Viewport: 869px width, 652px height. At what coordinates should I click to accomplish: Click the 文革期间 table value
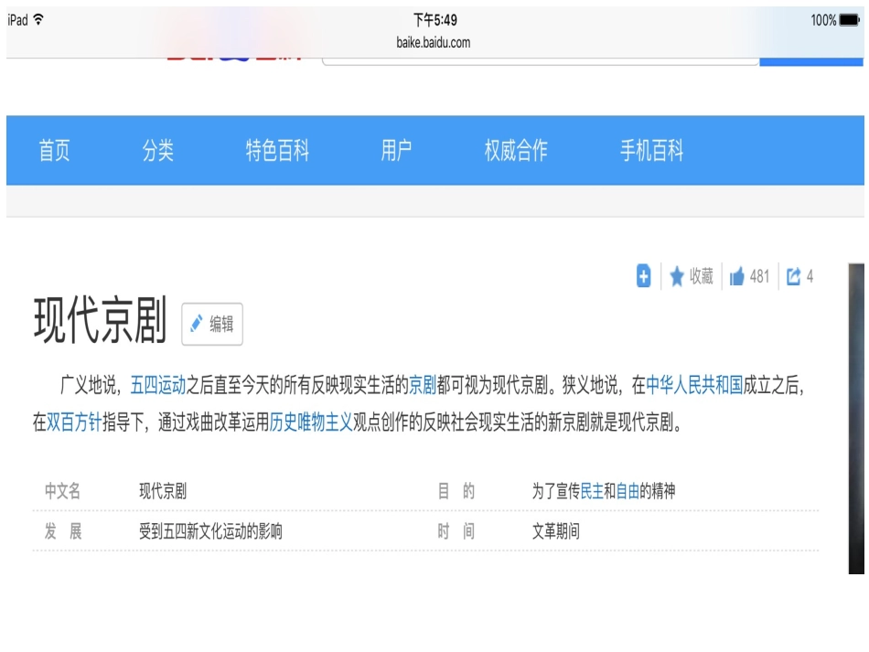coord(556,531)
